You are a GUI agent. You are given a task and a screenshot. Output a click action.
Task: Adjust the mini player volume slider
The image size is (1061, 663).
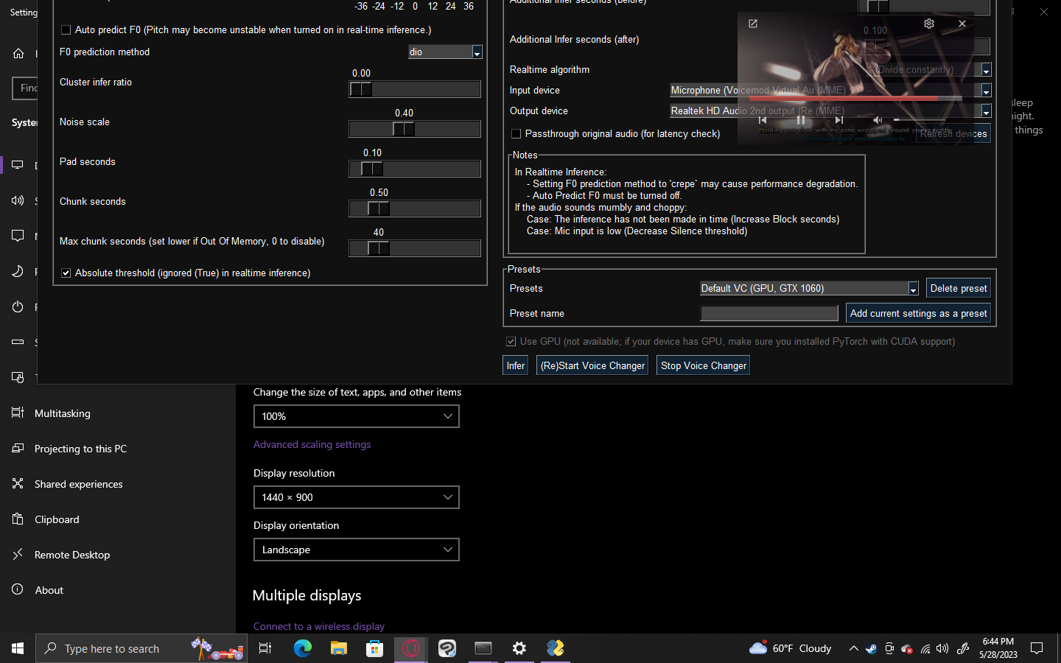point(919,119)
